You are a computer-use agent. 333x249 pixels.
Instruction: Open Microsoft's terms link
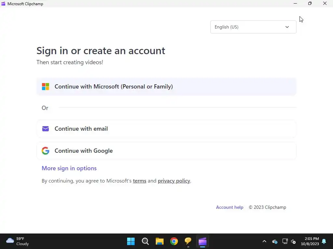pos(140,181)
